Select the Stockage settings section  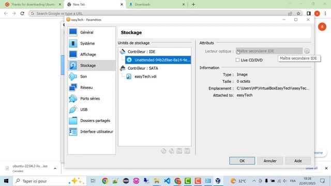point(92,66)
